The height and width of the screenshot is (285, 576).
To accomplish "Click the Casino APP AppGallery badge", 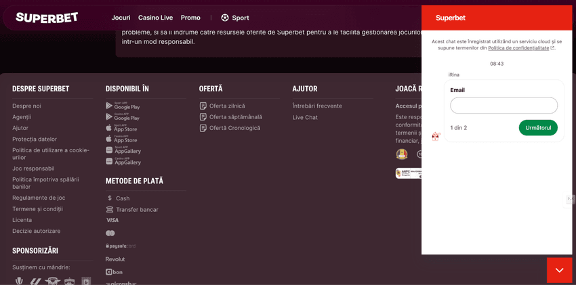I will [x=123, y=160].
